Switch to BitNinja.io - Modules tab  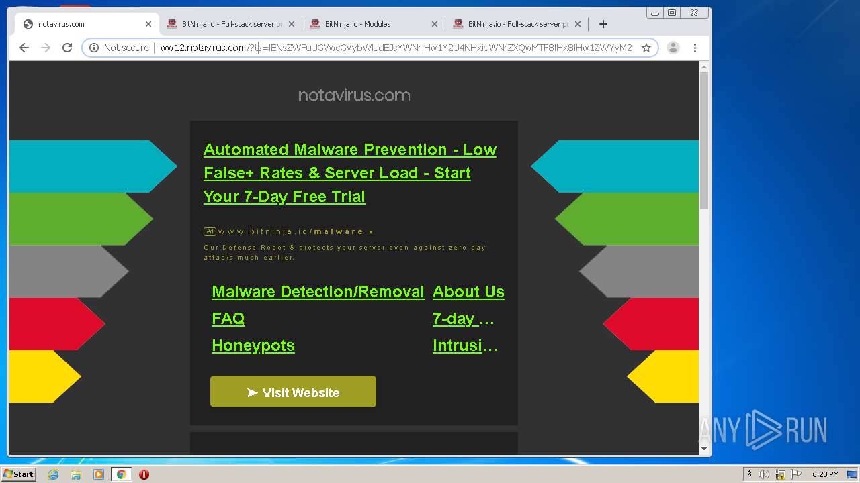[x=374, y=24]
